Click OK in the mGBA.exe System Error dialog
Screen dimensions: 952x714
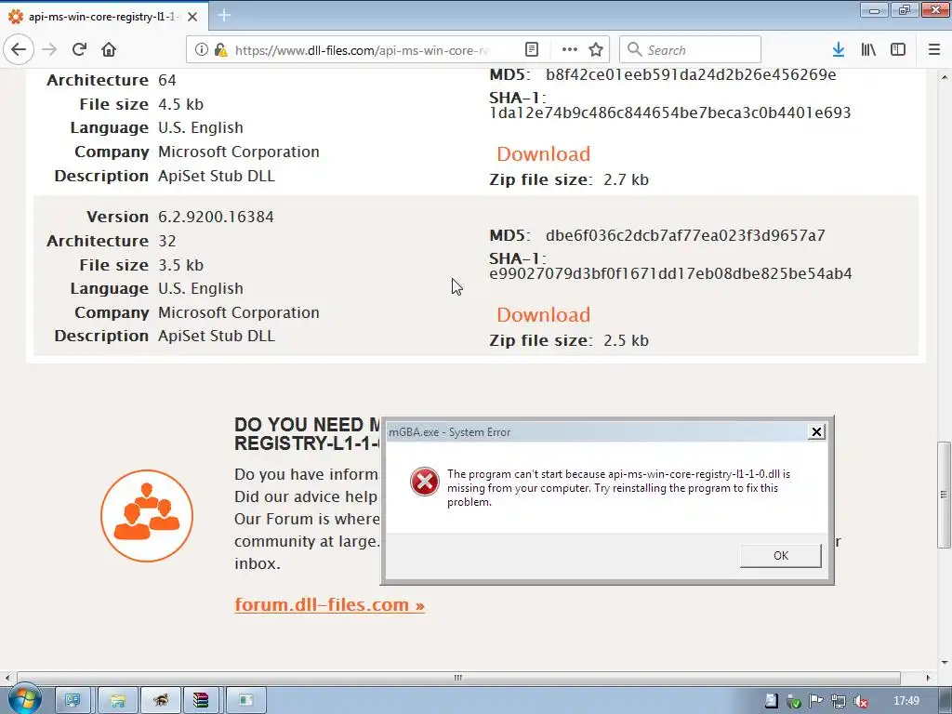click(x=781, y=556)
